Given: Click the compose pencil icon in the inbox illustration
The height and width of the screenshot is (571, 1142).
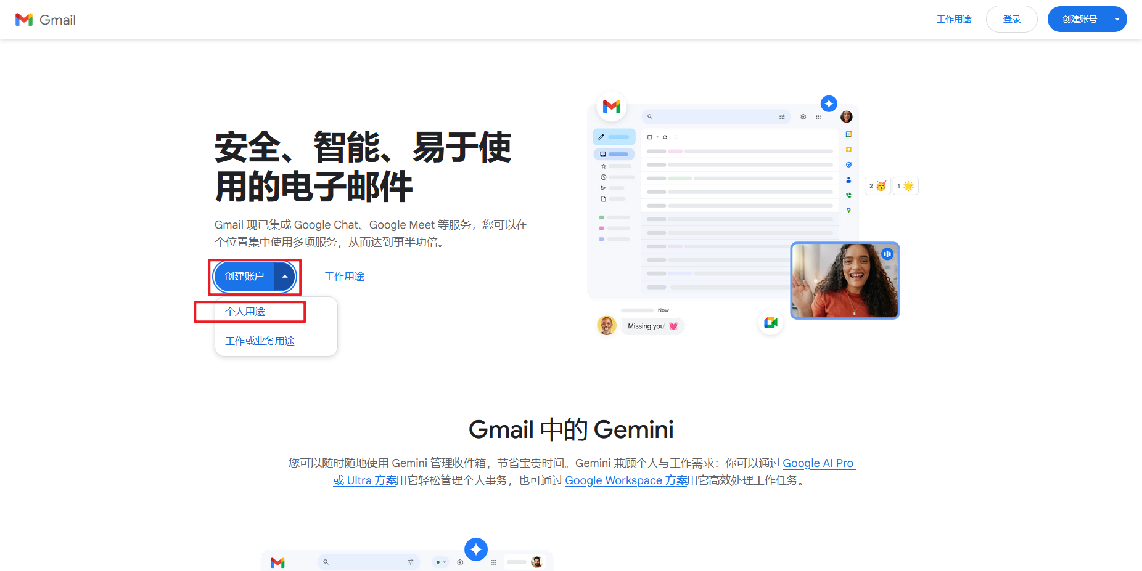Looking at the screenshot, I should pos(601,137).
